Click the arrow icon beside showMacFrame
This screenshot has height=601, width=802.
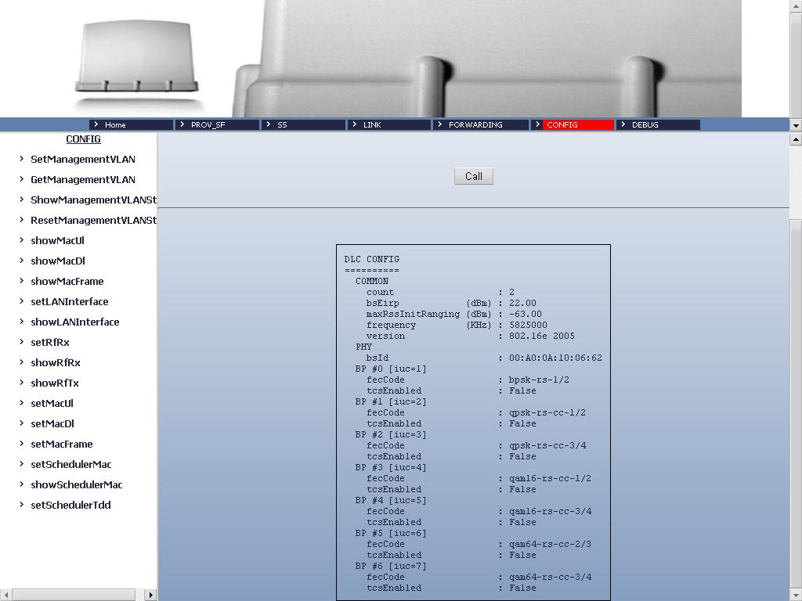(21, 281)
